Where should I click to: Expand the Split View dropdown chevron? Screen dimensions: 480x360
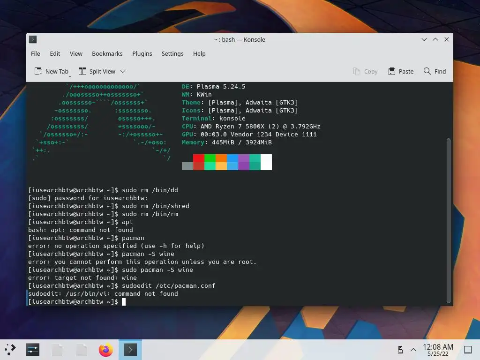(x=123, y=72)
